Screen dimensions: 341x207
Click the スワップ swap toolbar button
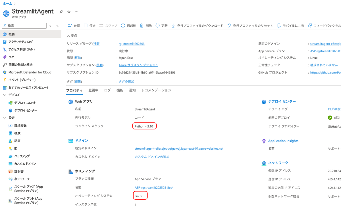click(108, 26)
